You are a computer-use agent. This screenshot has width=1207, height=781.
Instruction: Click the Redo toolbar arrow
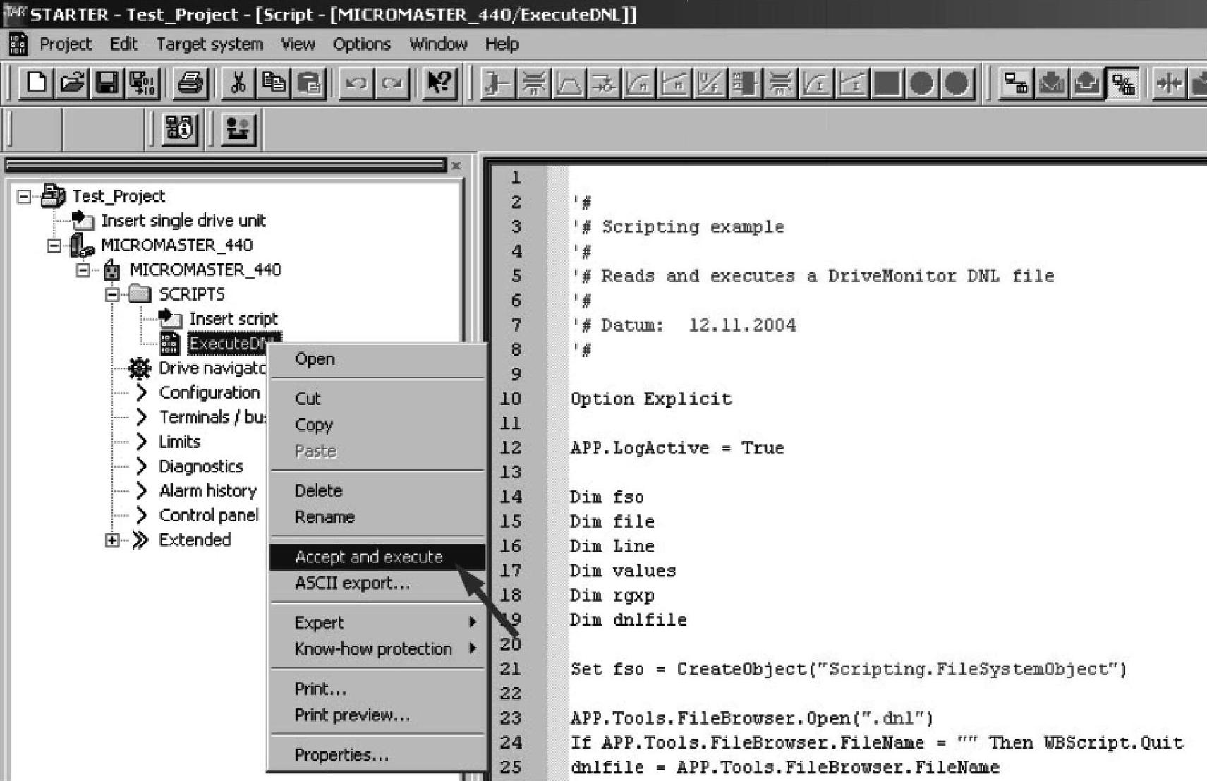[392, 83]
